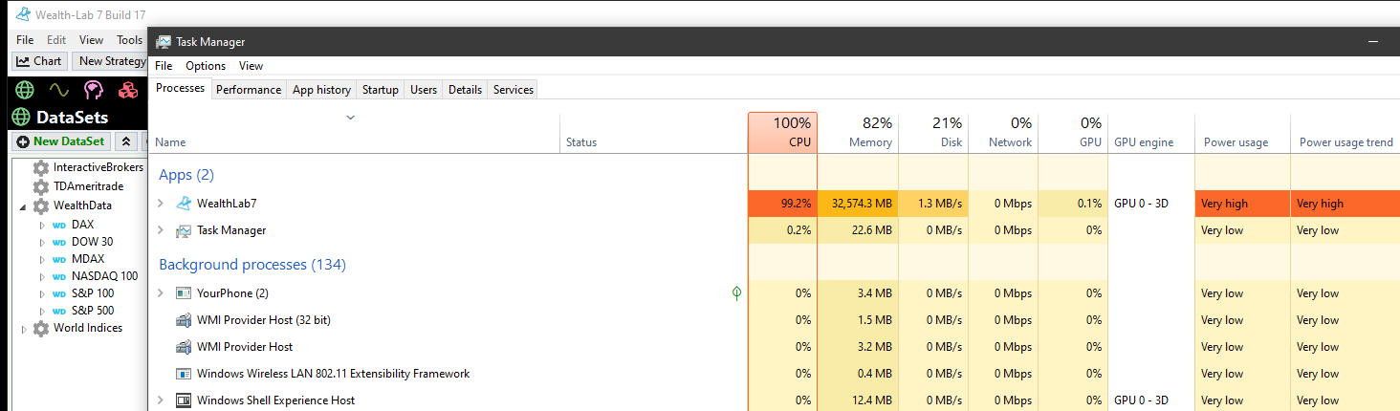Viewport: 1400px width, 411px height.
Task: Open the Wealth-Lab View menu
Action: [91, 40]
